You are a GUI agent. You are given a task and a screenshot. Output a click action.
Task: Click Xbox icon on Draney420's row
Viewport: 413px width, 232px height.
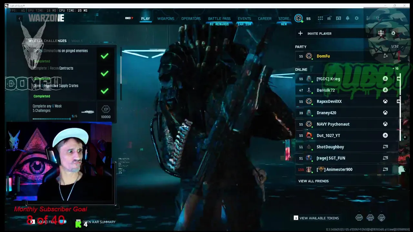click(x=385, y=113)
